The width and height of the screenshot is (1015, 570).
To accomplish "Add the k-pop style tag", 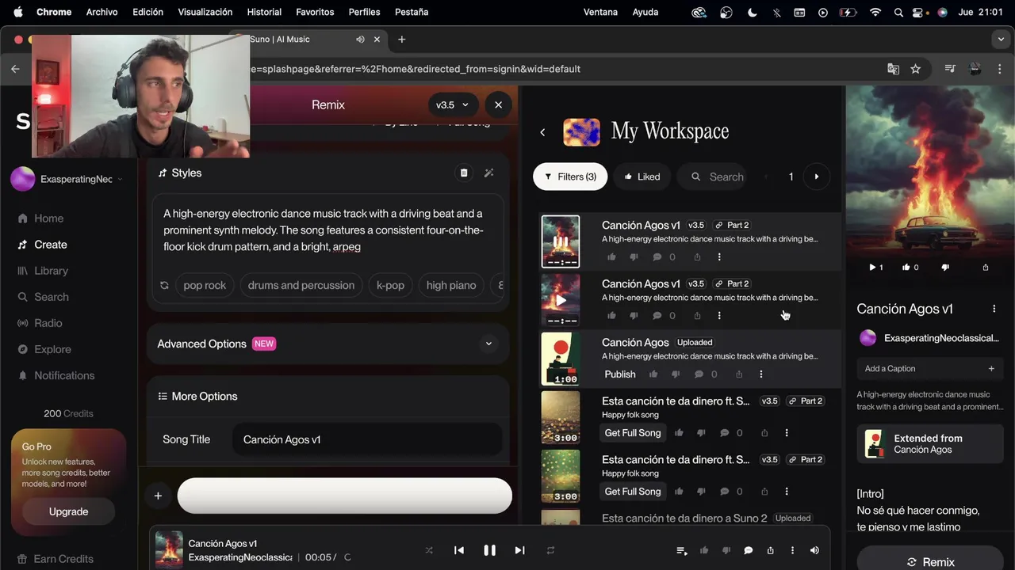I will [x=390, y=285].
